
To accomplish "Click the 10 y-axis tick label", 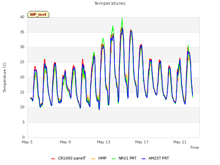I will coord(22,107).
